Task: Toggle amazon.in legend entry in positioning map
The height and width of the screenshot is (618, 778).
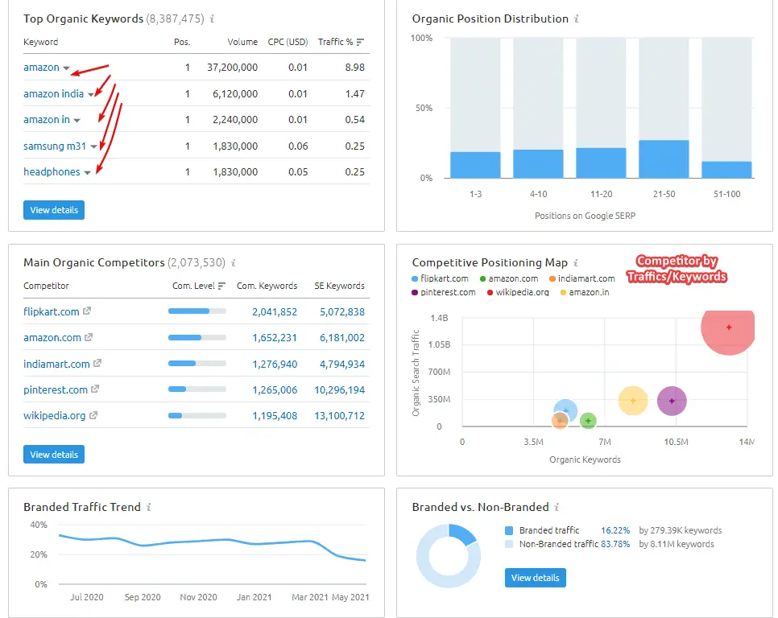Action: 585,292
